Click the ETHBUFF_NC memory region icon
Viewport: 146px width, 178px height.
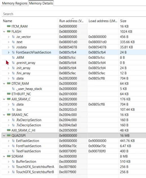point(9,94)
